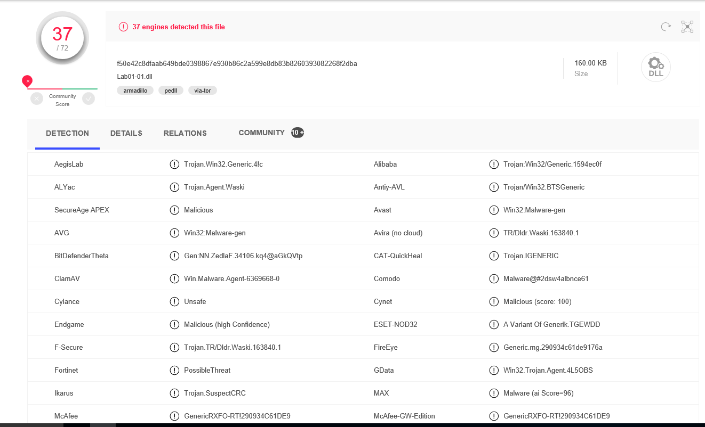Click the alert icon in Endgame row

pyautogui.click(x=174, y=324)
